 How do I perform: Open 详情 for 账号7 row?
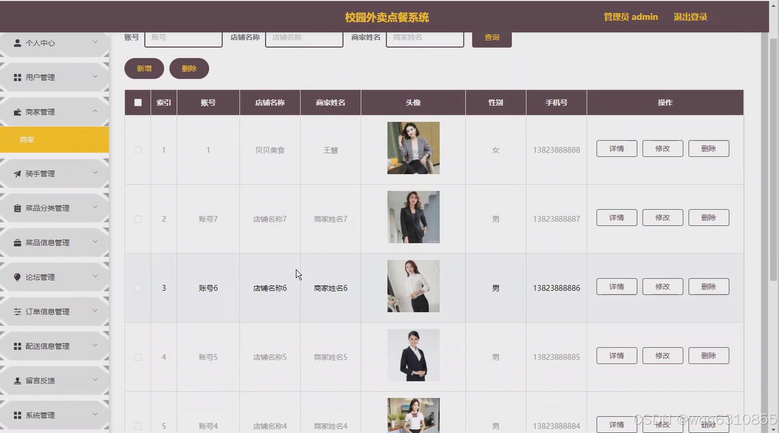click(x=617, y=218)
